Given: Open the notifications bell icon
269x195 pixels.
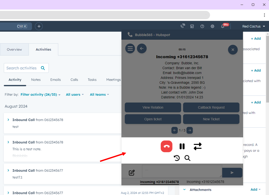Looking at the screenshot, I should coord(223,26).
